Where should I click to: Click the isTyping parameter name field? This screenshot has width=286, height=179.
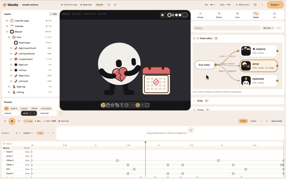[x=226, y=28]
